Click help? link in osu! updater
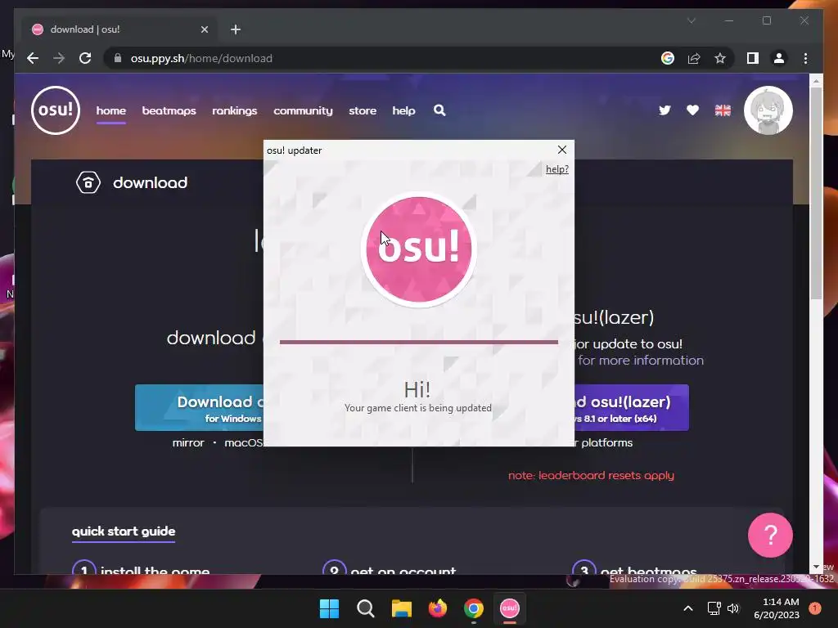 [556, 169]
